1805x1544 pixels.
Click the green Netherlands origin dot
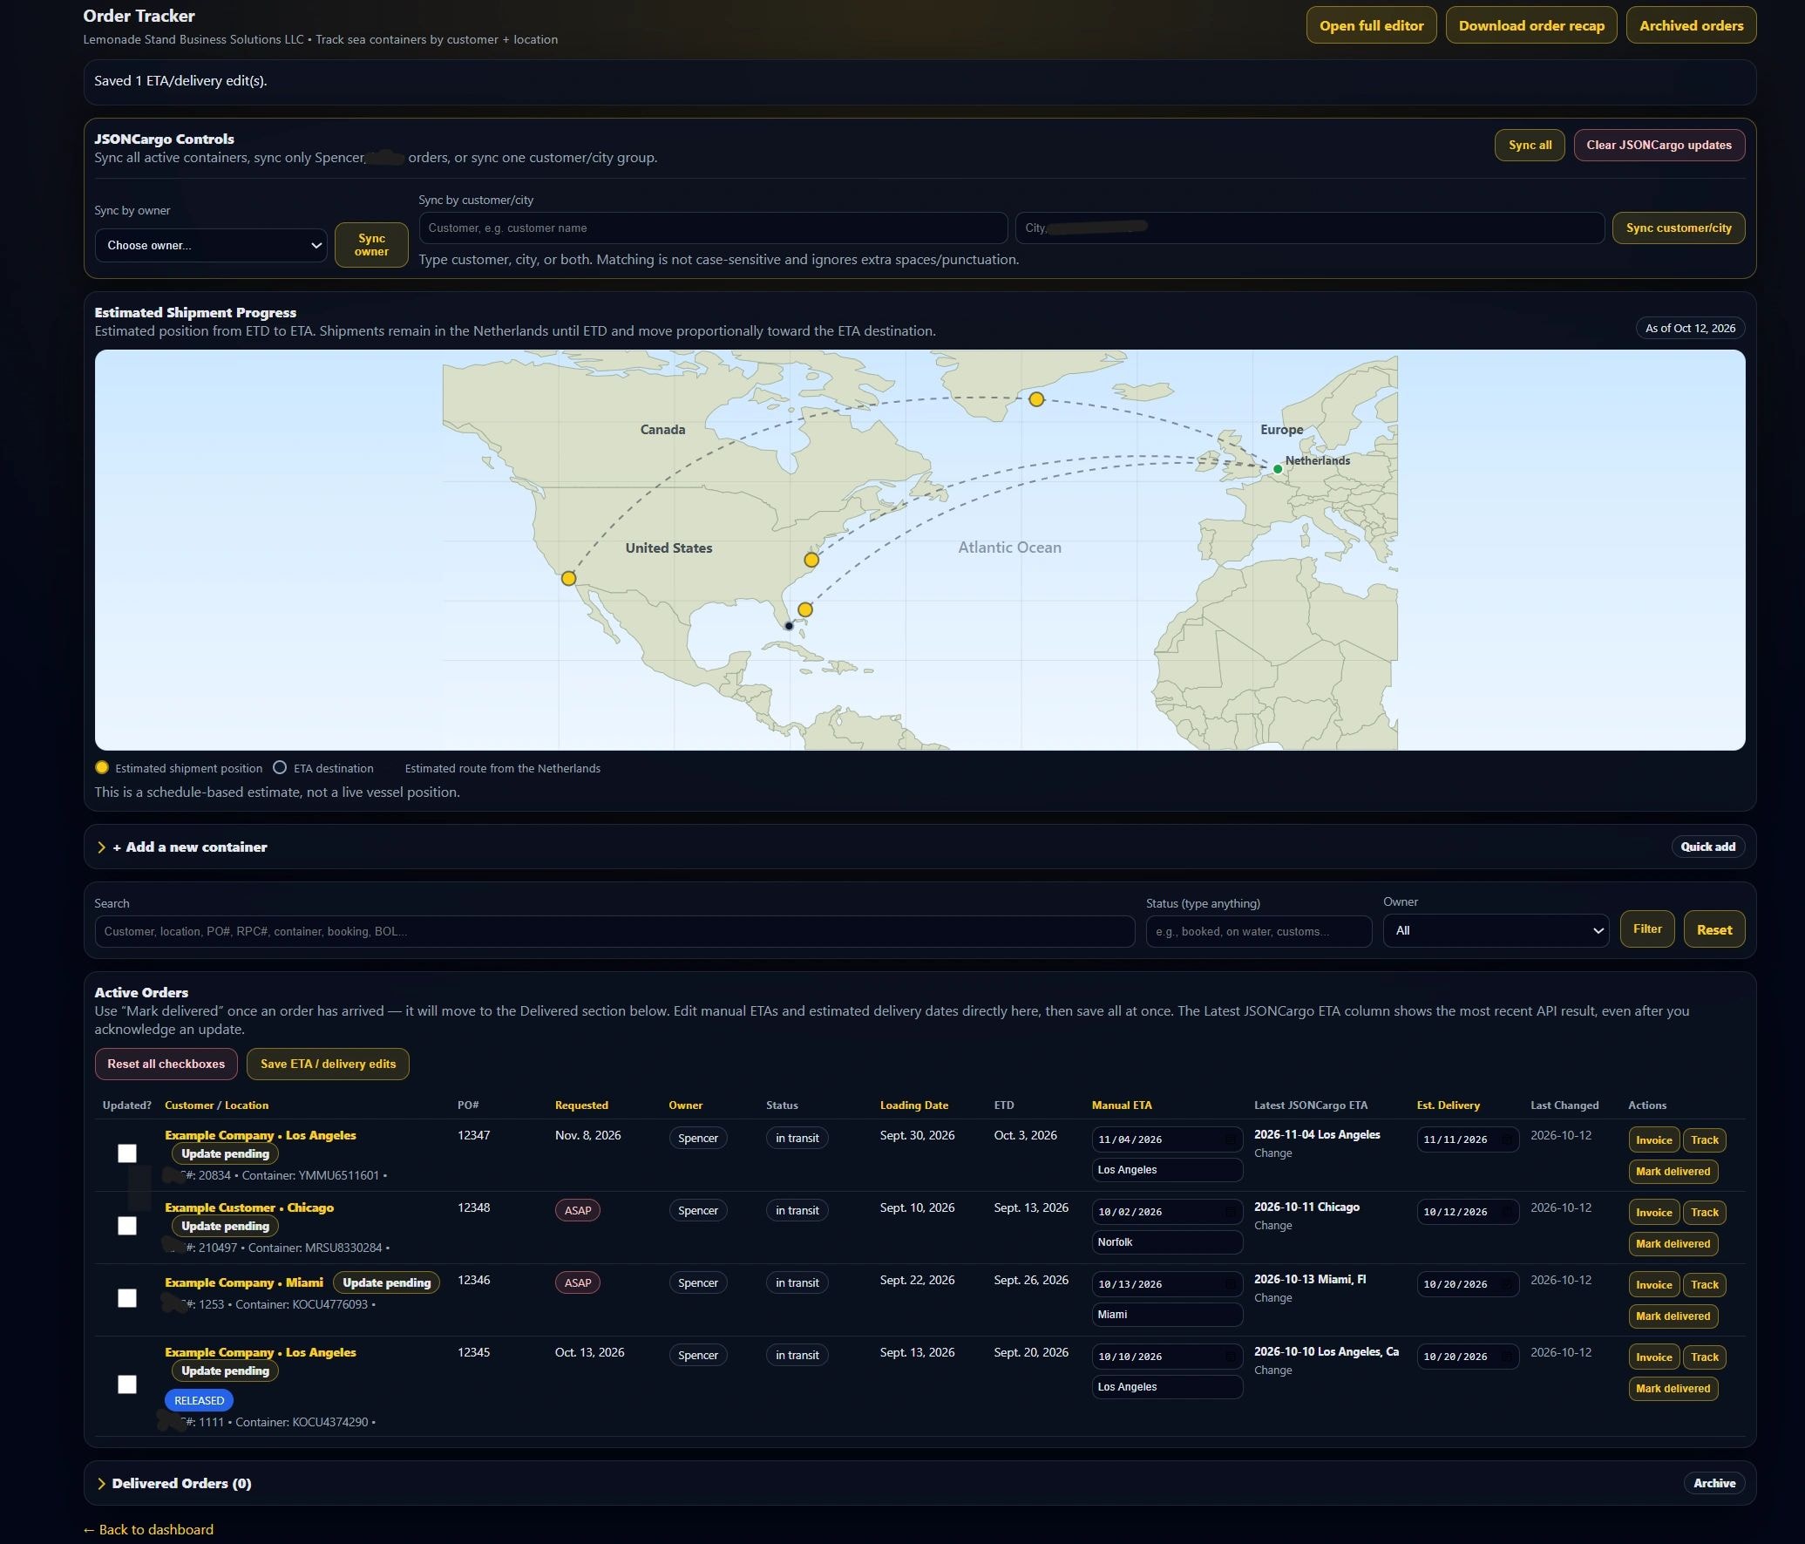[x=1278, y=469]
